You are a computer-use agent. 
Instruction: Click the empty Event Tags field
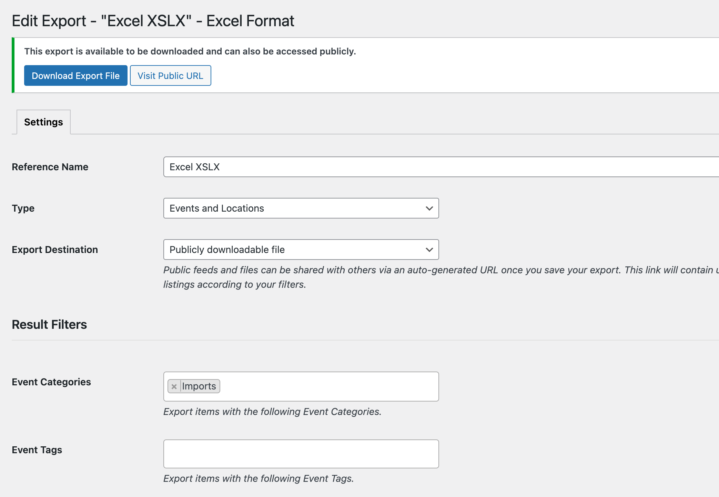(x=301, y=454)
